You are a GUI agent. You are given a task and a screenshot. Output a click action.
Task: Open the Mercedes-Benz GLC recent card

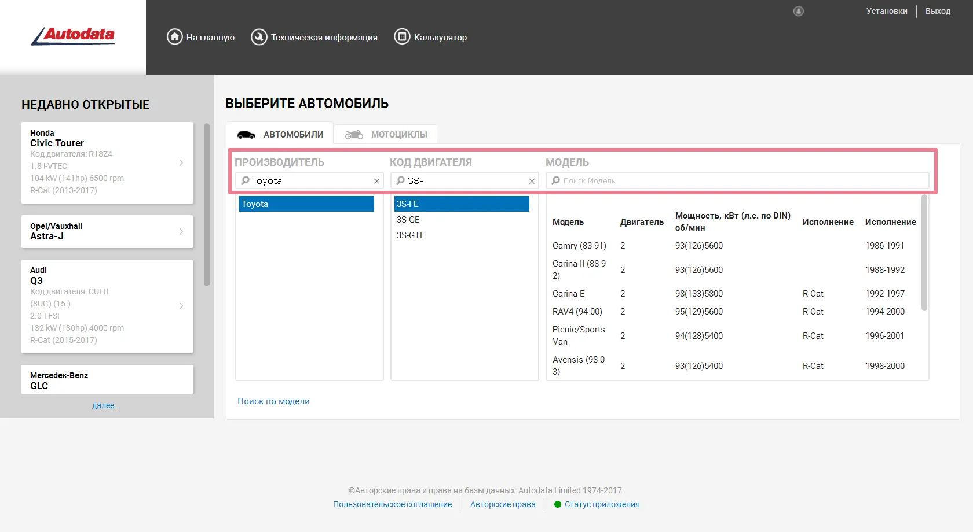(107, 379)
